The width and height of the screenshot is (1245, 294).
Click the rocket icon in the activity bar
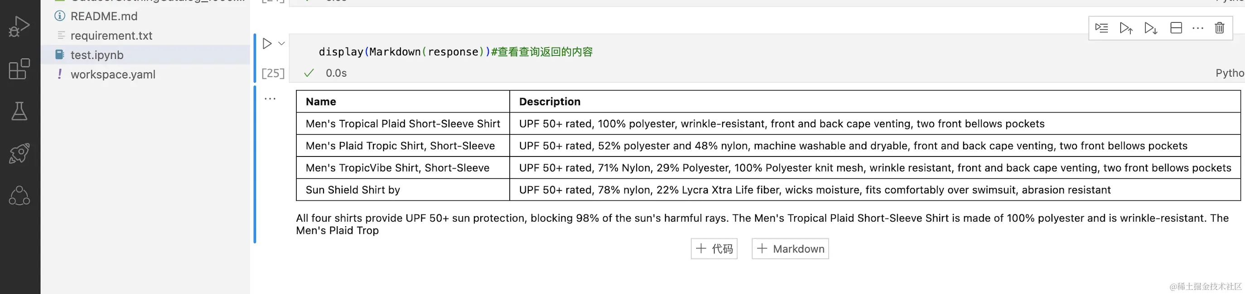(x=19, y=153)
